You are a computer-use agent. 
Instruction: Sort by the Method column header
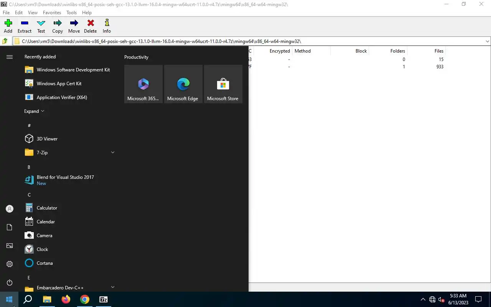coord(311,51)
